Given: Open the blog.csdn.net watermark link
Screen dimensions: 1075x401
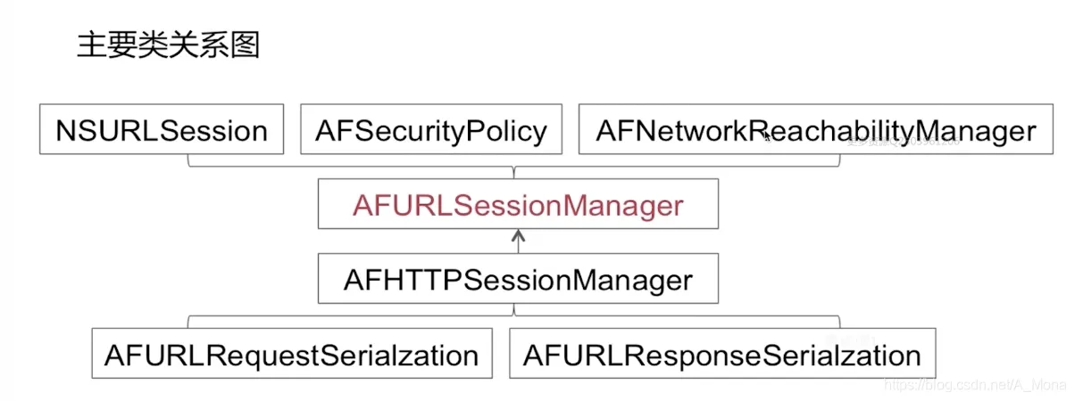Looking at the screenshot, I should pyautogui.click(x=974, y=385).
